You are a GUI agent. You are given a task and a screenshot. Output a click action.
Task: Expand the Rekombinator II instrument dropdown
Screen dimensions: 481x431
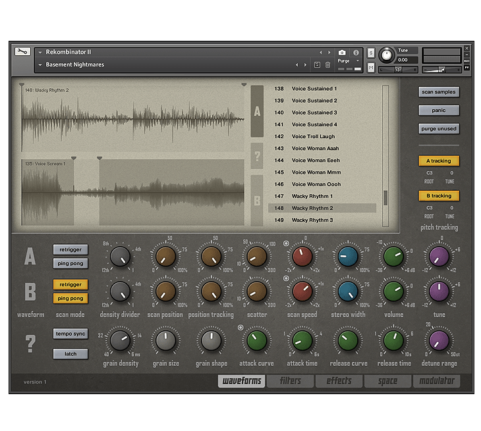click(x=40, y=53)
